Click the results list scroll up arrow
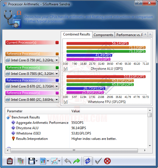The image size is (158, 168). pyautogui.click(x=150, y=110)
